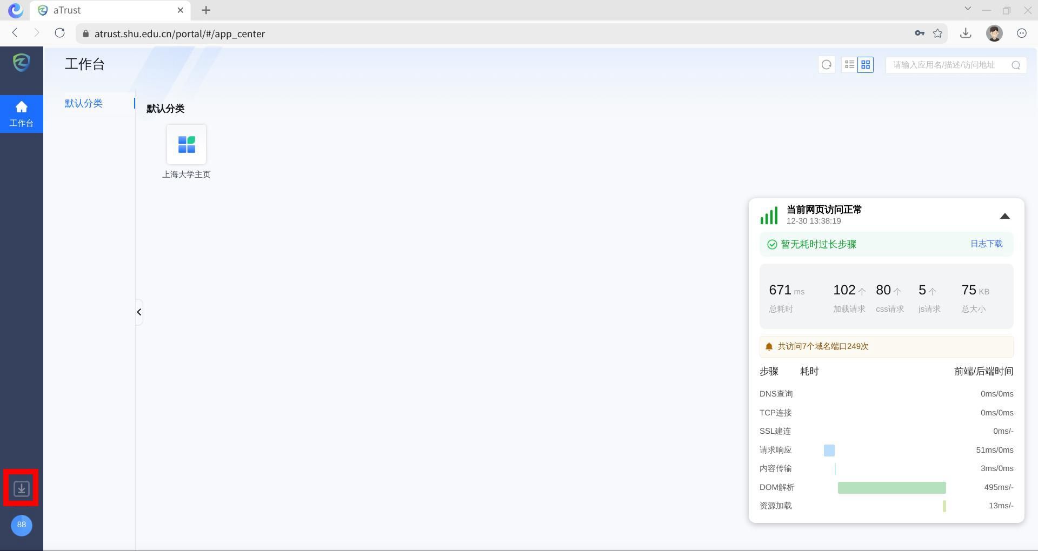
Task: Collapse the category side panel
Action: tap(139, 312)
